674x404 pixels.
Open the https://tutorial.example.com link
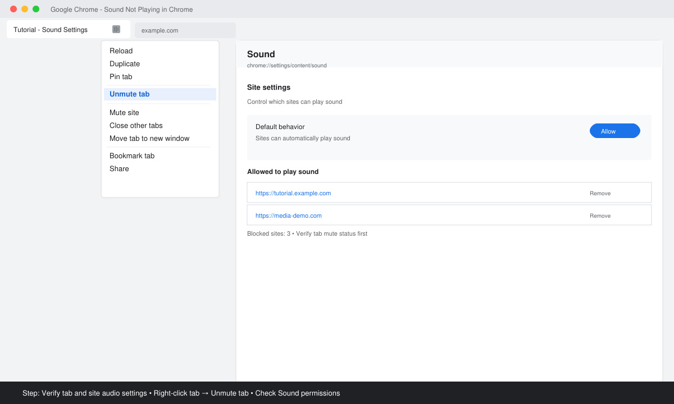point(293,193)
